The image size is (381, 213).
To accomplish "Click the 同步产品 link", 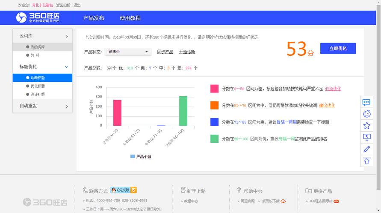I will (165, 52).
